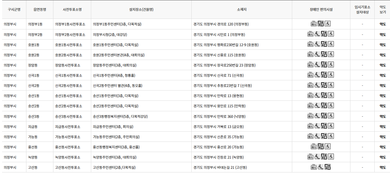This screenshot has height=173, width=390.
Task: Click the accessible restroom icon in the 송산3동 row
Action: [x=331, y=116]
